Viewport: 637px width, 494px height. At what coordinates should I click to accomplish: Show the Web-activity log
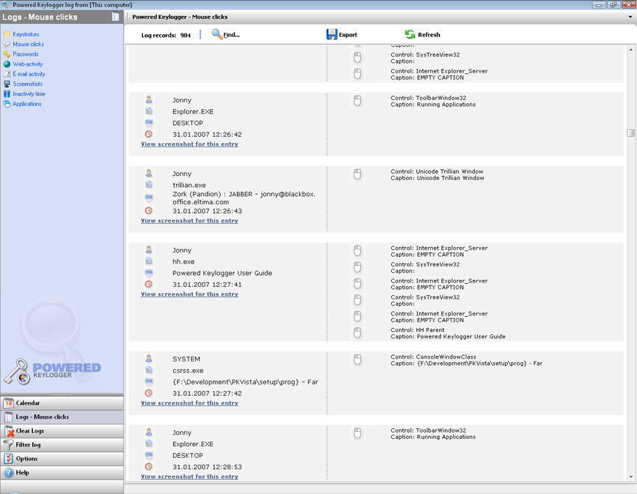click(x=28, y=64)
